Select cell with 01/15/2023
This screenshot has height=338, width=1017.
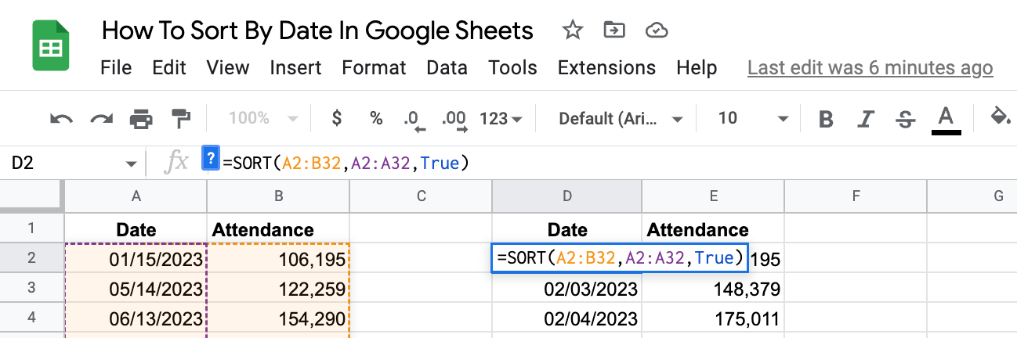pyautogui.click(x=136, y=259)
